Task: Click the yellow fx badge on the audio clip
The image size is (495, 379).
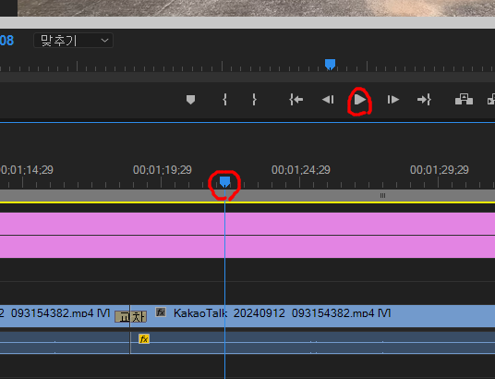Action: (x=144, y=339)
